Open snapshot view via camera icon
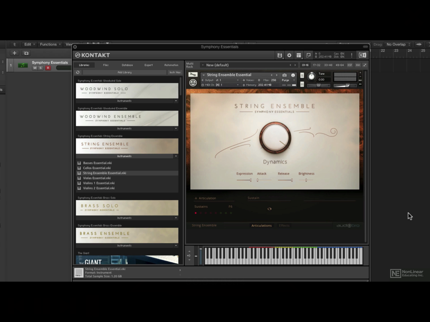 click(x=284, y=75)
